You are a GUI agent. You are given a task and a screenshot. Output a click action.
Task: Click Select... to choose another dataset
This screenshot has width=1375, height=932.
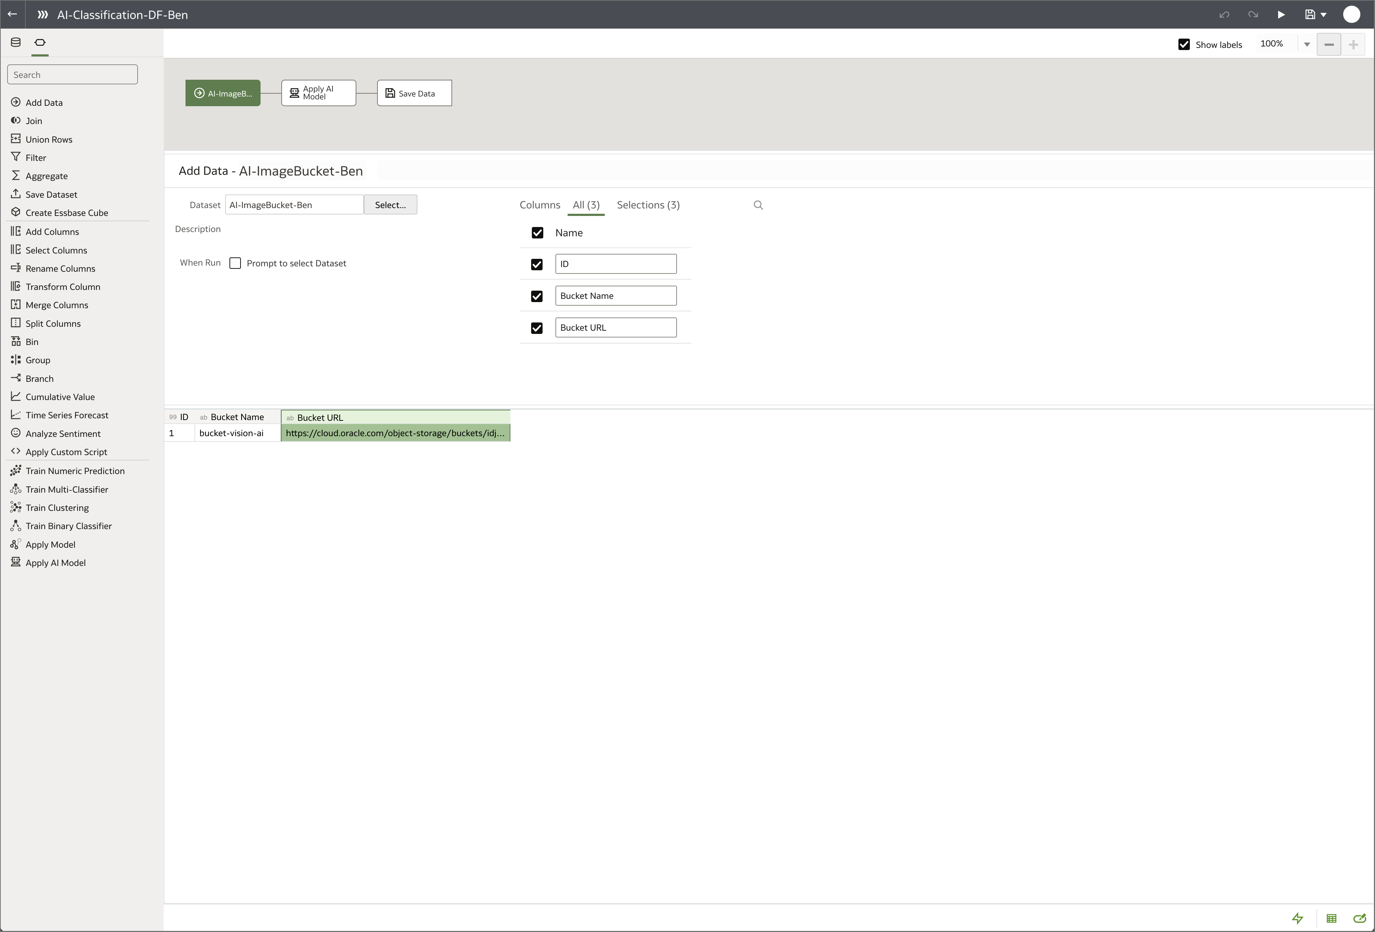(x=390, y=205)
